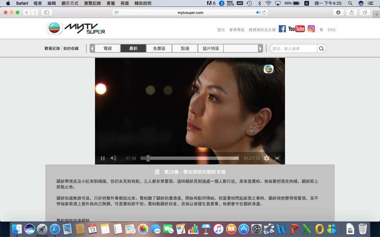
Task: Select the 免費區 tab
Action: pos(159,49)
